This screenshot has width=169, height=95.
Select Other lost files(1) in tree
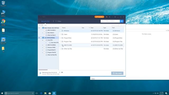(52, 35)
